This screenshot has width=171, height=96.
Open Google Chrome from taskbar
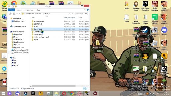72,94
